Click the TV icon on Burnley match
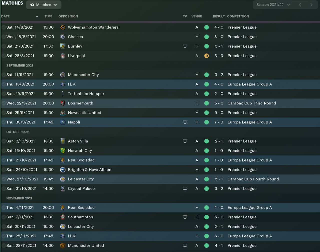The width and height of the screenshot is (320, 252). click(185, 46)
